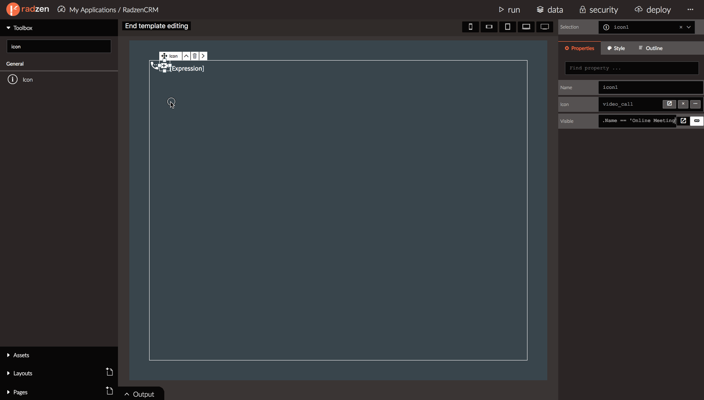Delete the selected Icon component via trash

[195, 56]
